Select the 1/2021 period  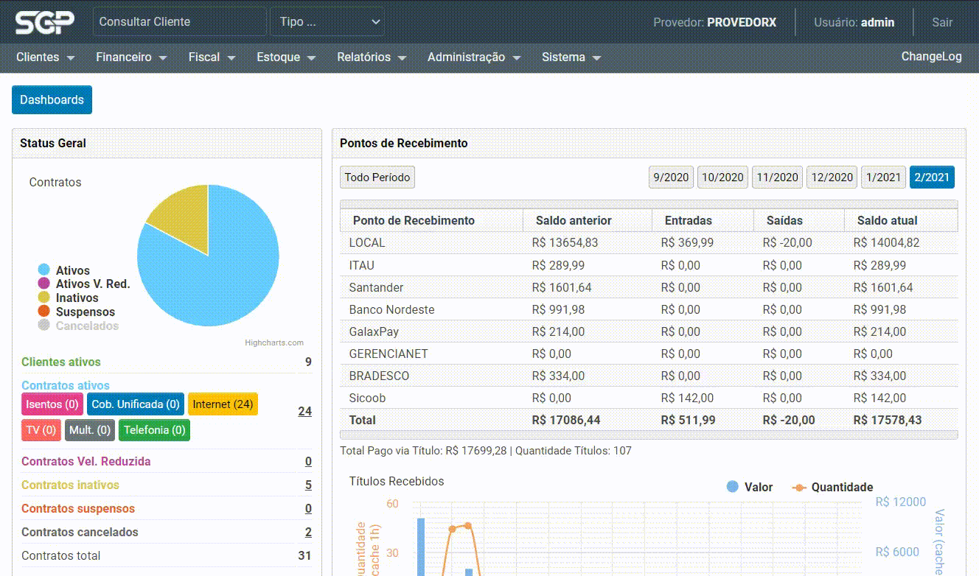tap(883, 178)
